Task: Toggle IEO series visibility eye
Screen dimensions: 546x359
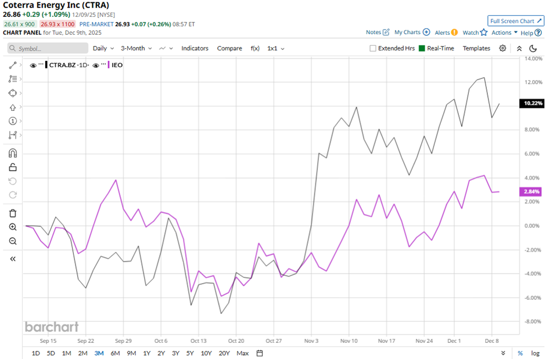Action: (96, 65)
